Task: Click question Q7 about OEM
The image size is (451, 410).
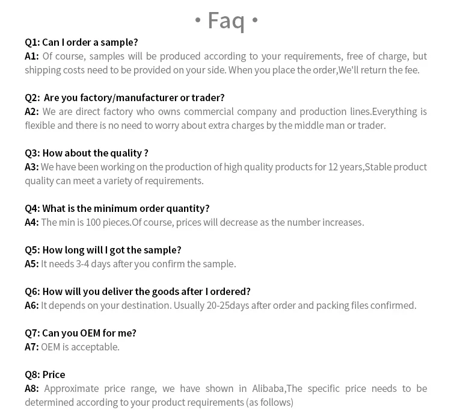Action: click(81, 333)
